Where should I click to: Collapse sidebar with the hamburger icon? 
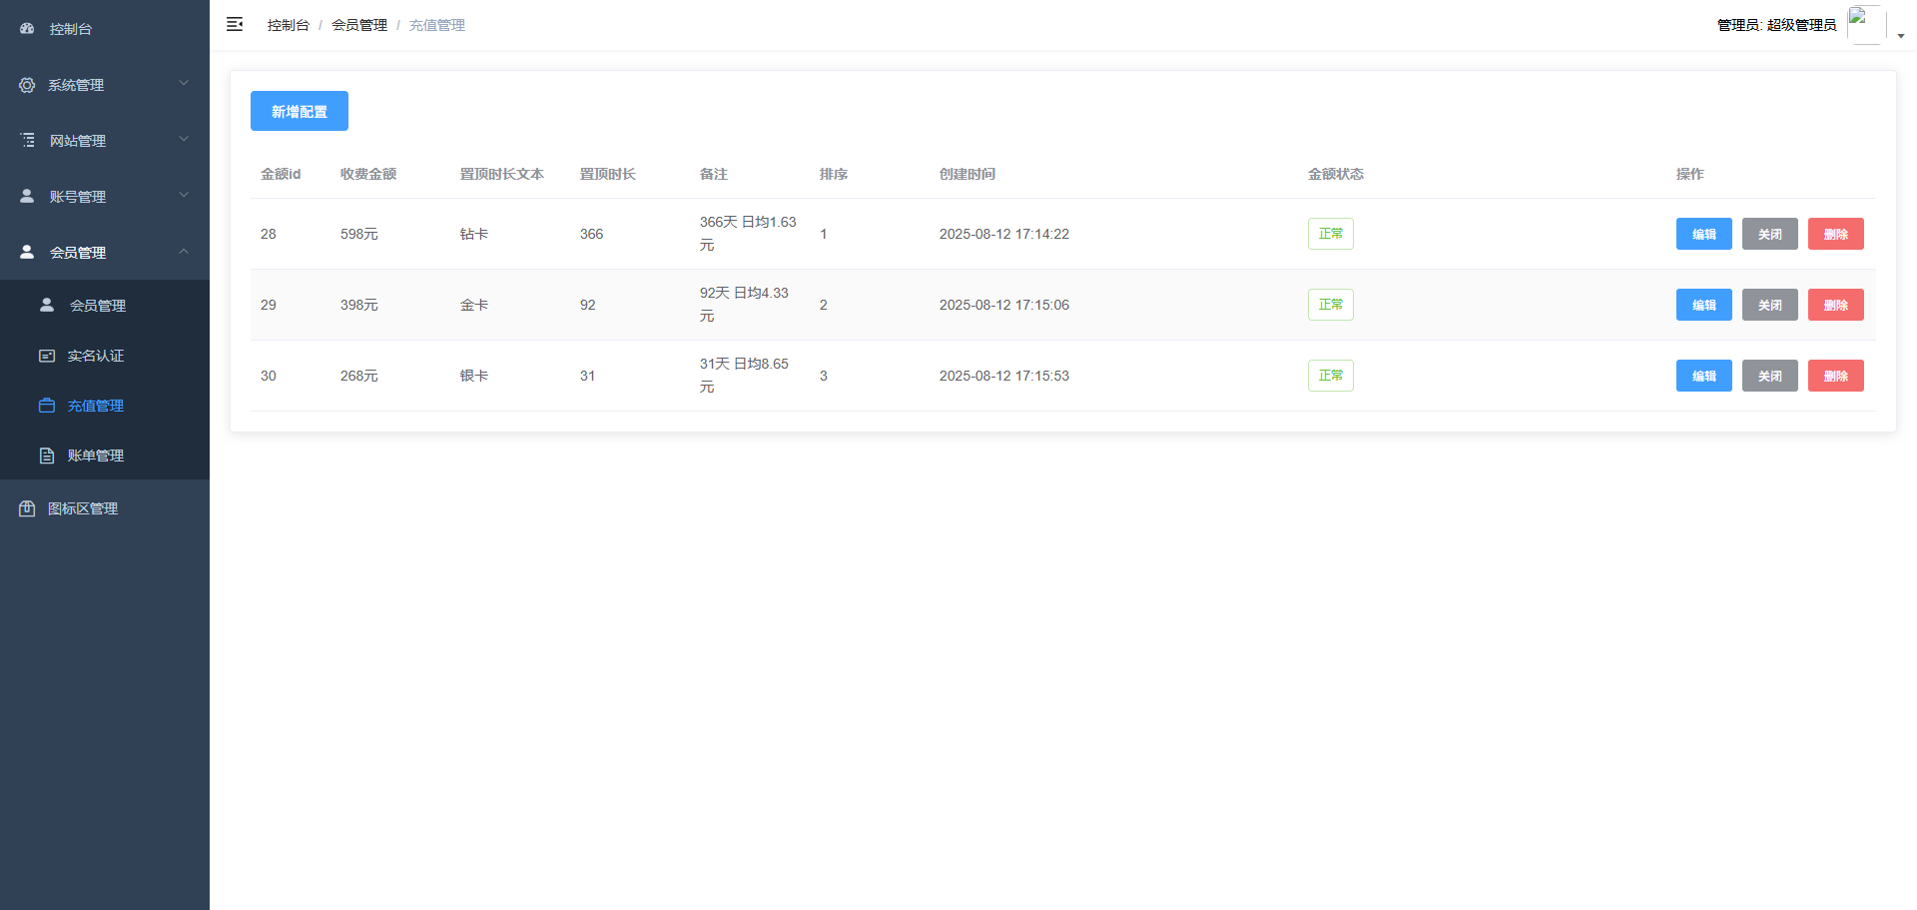(x=235, y=24)
